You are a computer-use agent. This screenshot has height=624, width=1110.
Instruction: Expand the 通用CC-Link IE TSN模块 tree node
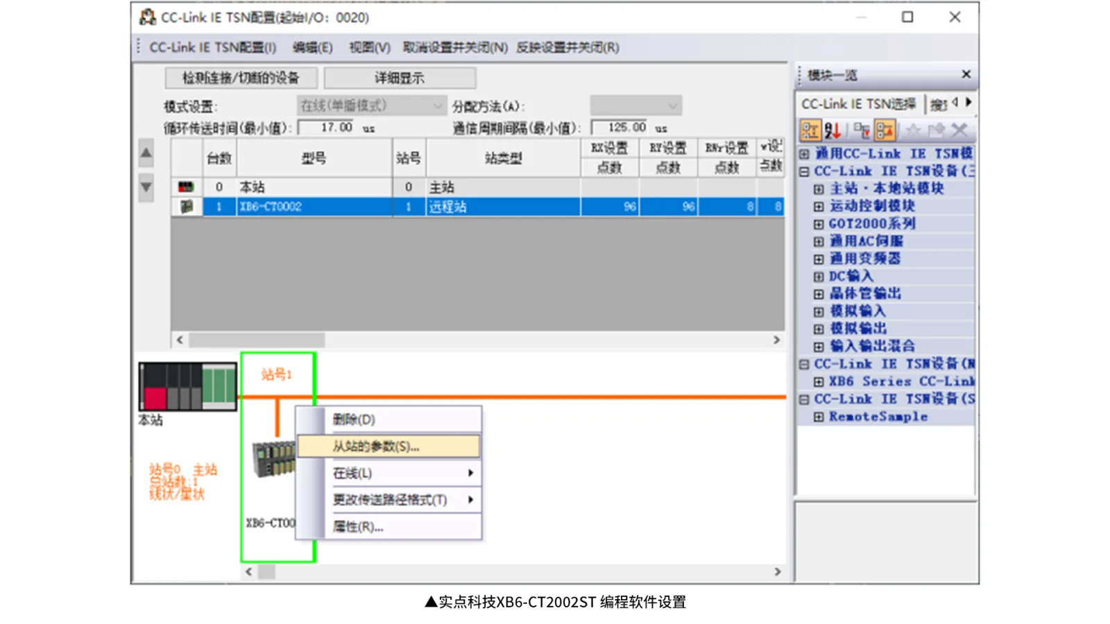(x=804, y=154)
